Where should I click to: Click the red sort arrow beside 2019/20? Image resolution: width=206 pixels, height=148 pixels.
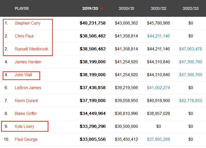(101, 9)
